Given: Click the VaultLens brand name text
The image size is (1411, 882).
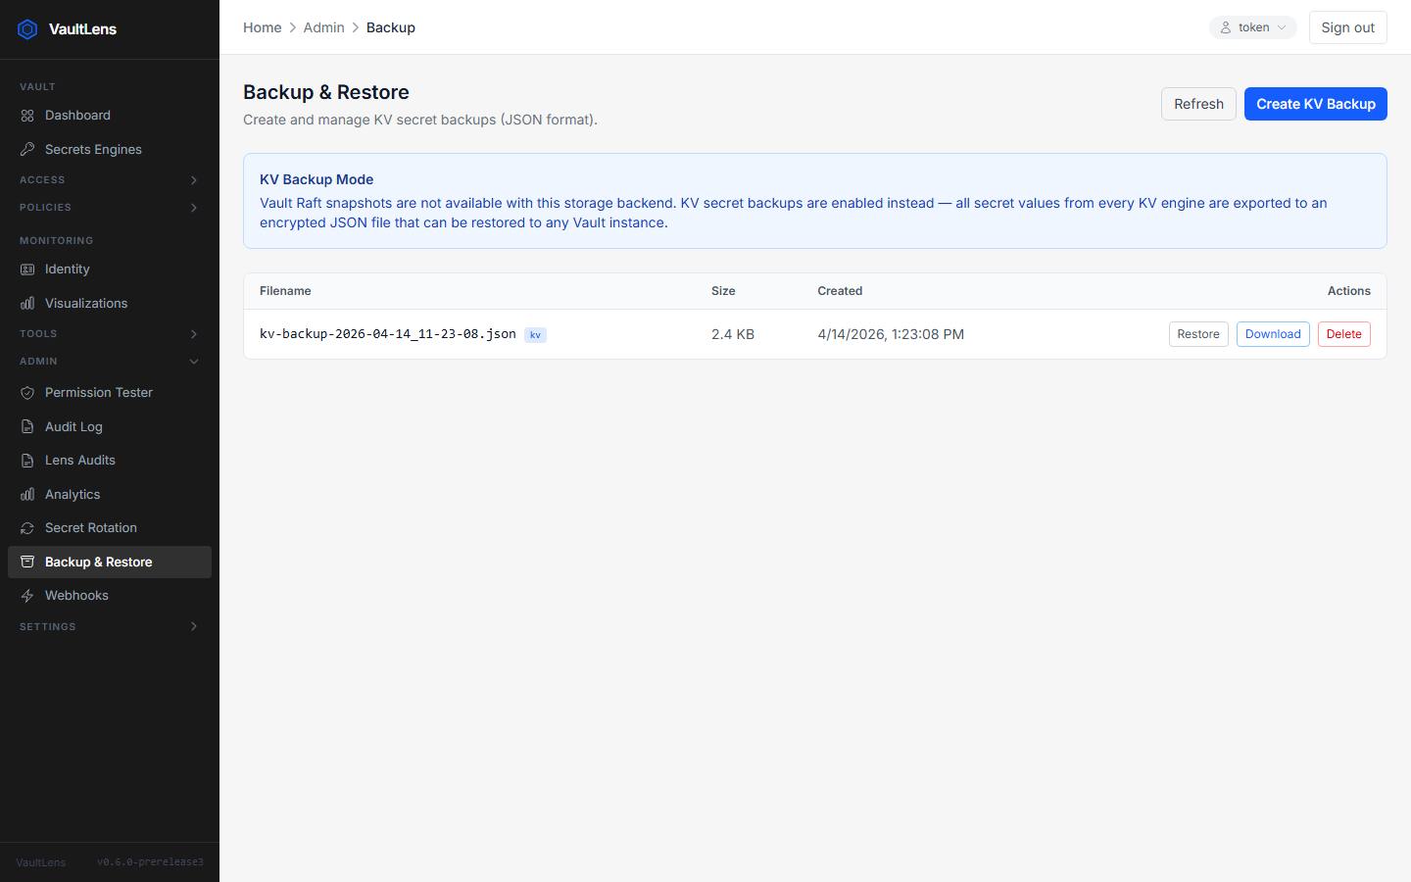Looking at the screenshot, I should click(x=82, y=29).
